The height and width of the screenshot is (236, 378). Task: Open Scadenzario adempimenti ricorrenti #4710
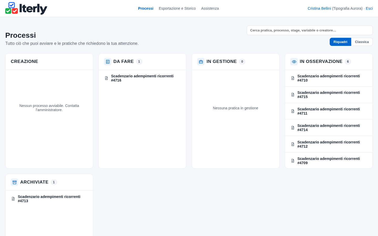click(x=329, y=78)
